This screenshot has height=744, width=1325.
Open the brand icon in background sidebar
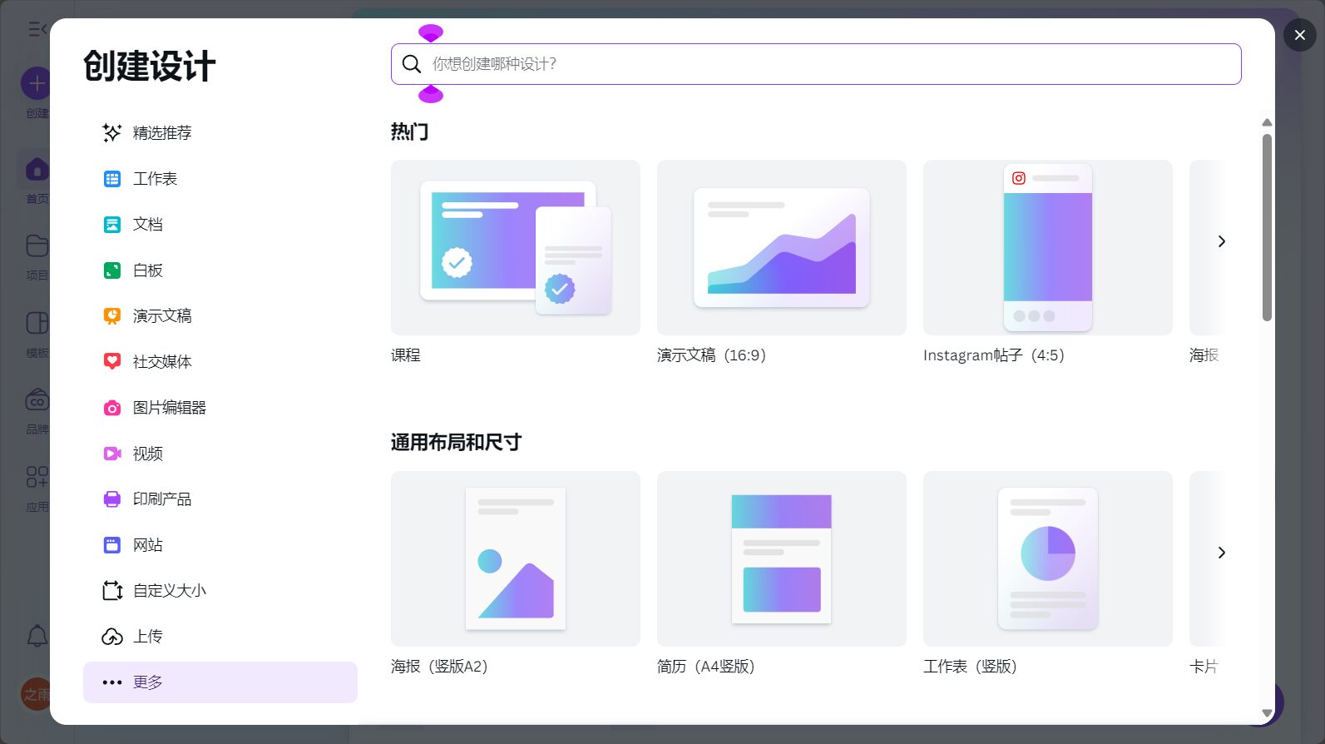(x=37, y=400)
